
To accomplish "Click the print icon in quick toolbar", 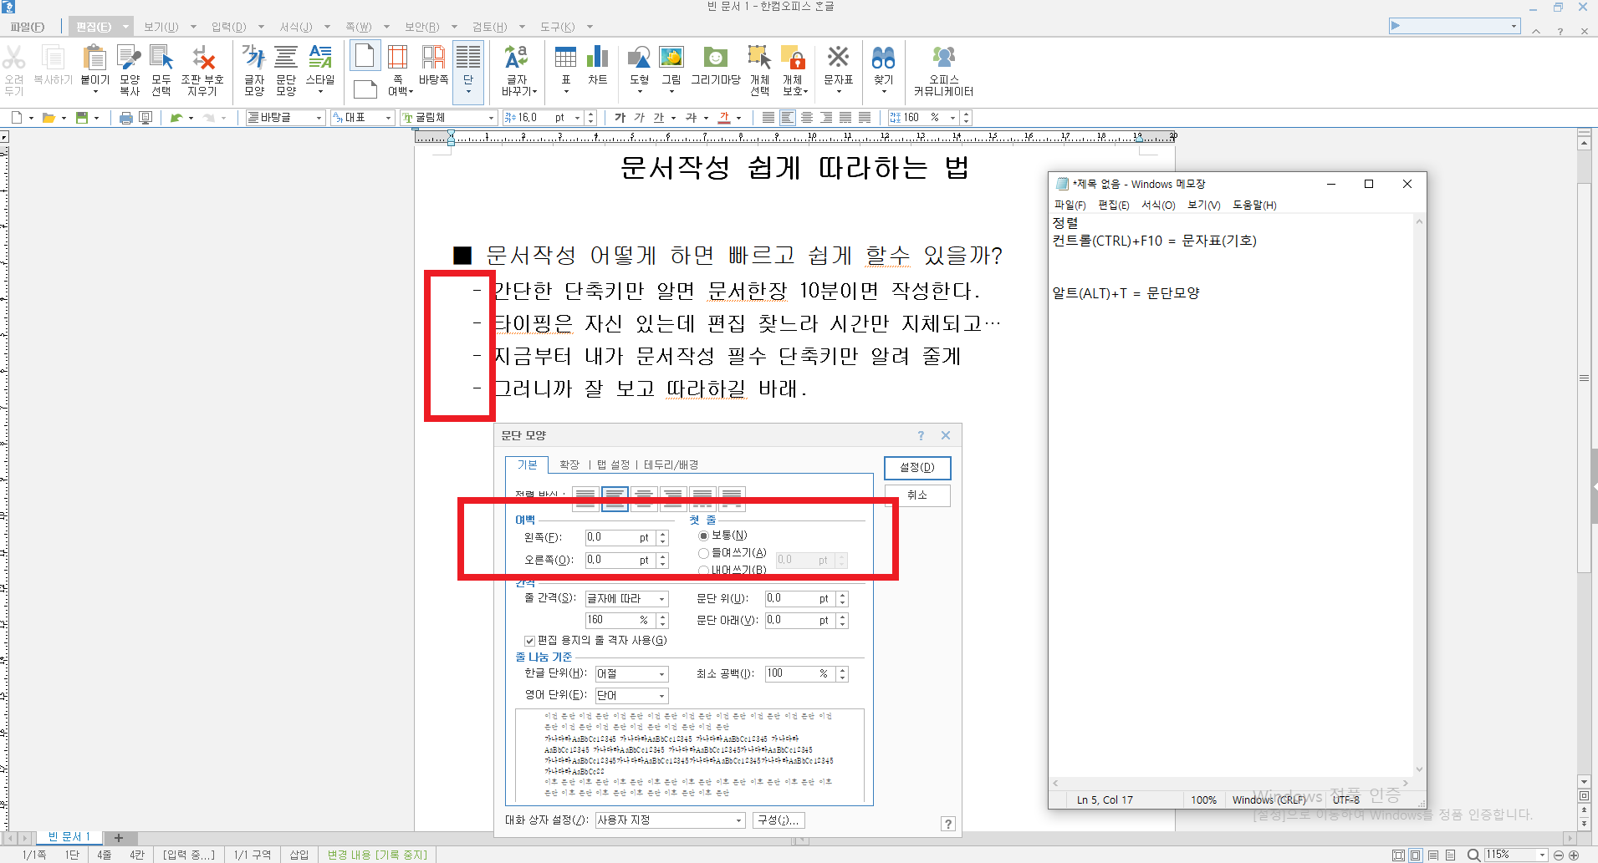I will tap(125, 118).
